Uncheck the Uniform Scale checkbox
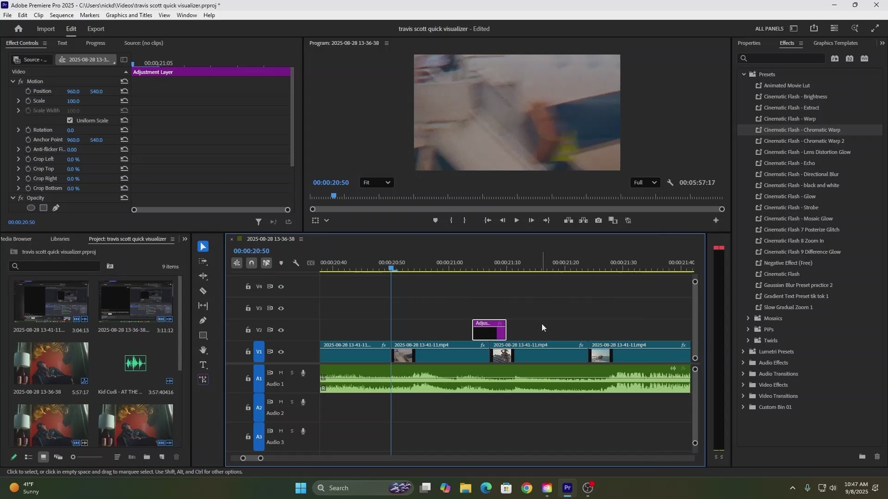Image resolution: width=888 pixels, height=499 pixels. [x=70, y=120]
